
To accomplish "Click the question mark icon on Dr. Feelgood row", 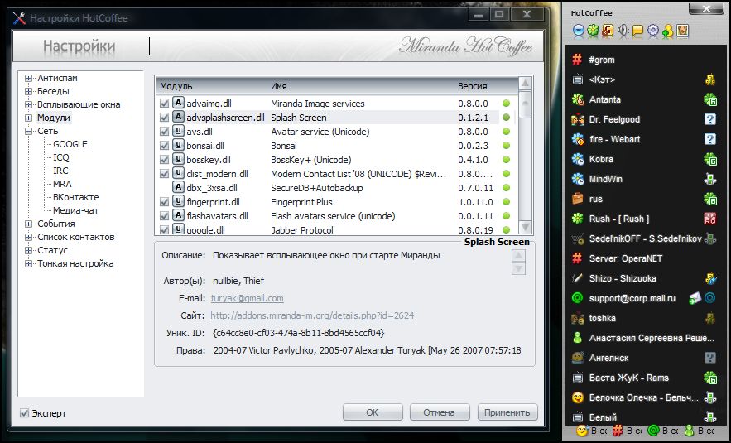I will click(710, 119).
